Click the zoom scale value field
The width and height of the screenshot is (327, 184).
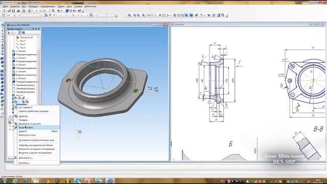point(150,15)
